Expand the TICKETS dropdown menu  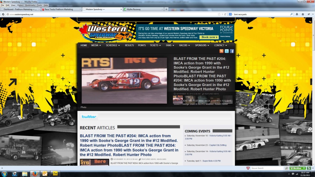(155, 45)
